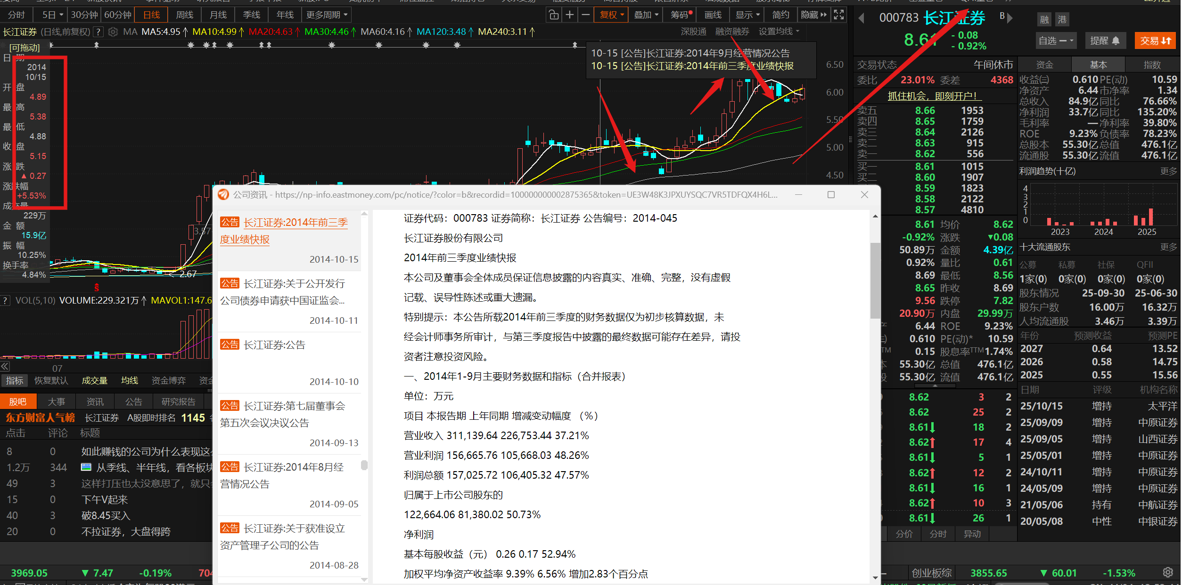Viewport: 1182px width, 585px height.
Task: Click the lock chart icon
Action: click(x=554, y=15)
